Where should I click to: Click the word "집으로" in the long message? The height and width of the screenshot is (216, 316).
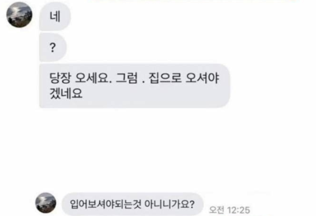click(165, 78)
